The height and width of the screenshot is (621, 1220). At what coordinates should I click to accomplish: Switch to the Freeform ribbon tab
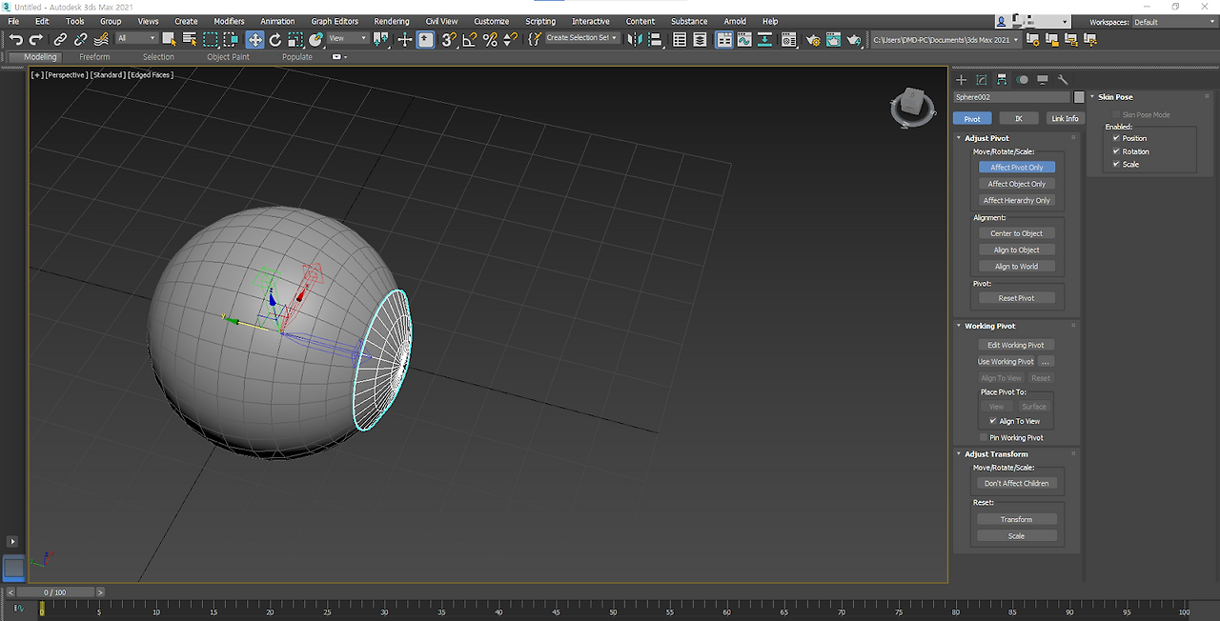tap(94, 57)
